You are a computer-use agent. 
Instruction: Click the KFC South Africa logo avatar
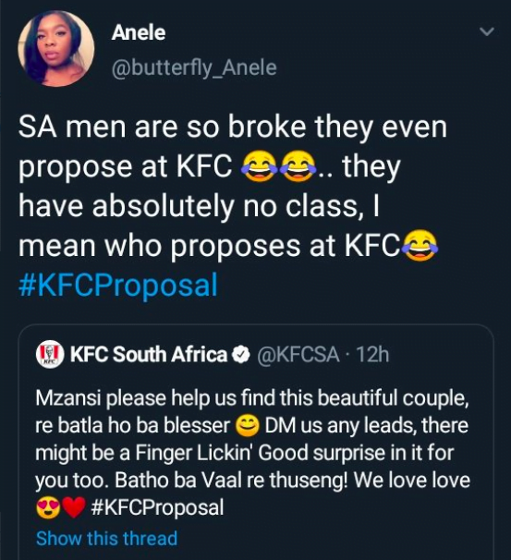(50, 354)
